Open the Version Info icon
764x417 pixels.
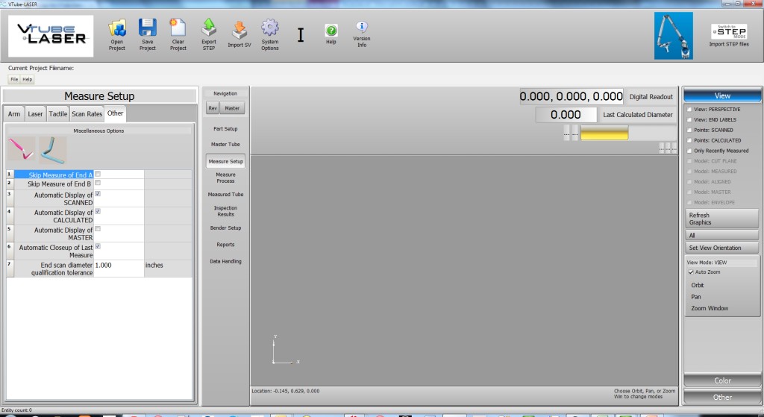pos(361,28)
